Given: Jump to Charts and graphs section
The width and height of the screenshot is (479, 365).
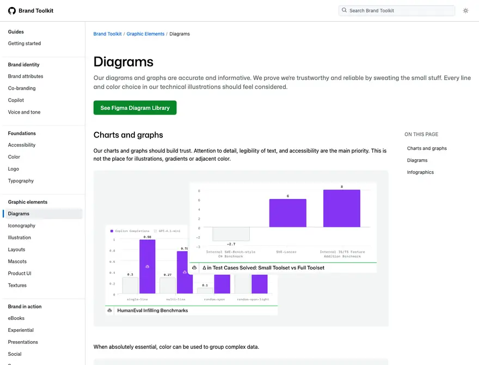Looking at the screenshot, I should tap(427, 148).
